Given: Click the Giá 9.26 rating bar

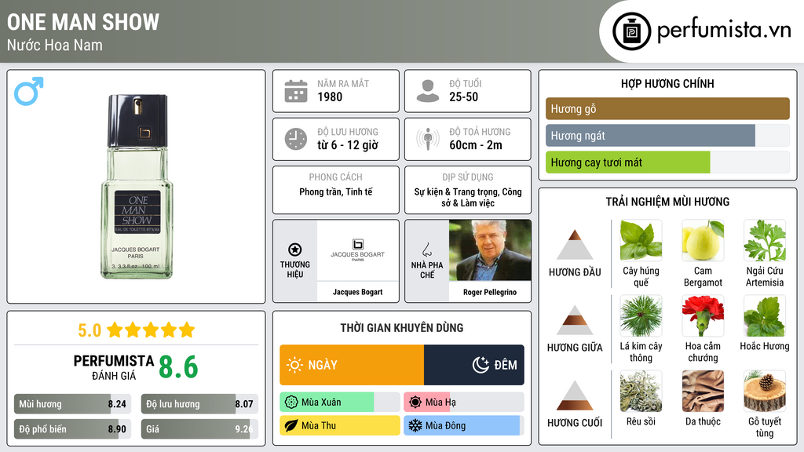Looking at the screenshot, I should pos(199,429).
